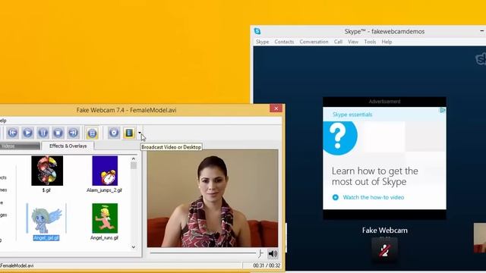Select the Alarm_jumps_2.gif clock thumbnail
The image size is (486, 273).
(x=105, y=171)
